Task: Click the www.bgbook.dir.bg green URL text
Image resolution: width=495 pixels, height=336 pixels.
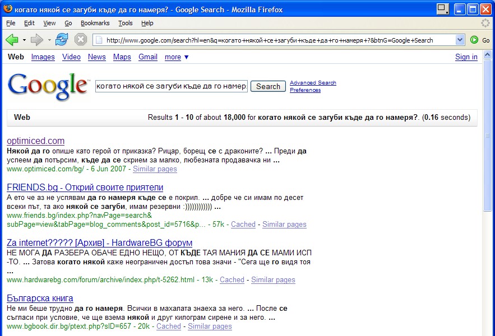Action: click(69, 326)
